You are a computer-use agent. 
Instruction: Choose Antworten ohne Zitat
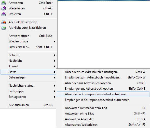click(103, 114)
